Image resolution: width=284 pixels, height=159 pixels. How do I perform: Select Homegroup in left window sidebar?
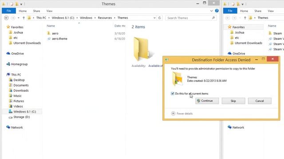coord(20,64)
